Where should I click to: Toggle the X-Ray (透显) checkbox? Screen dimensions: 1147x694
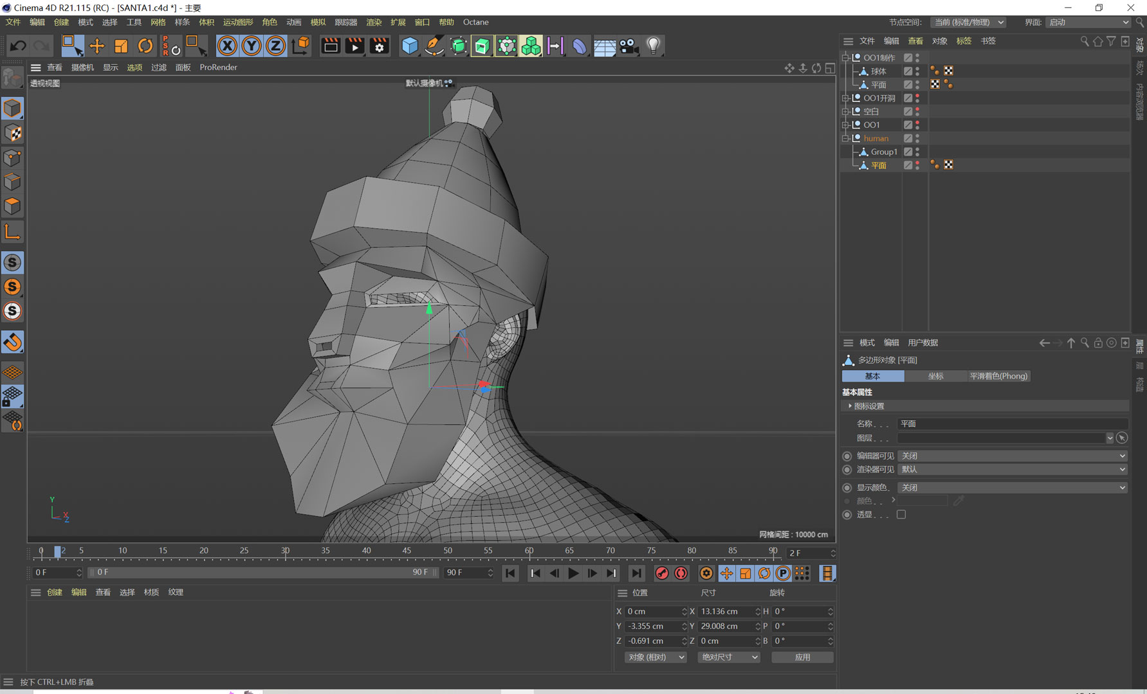click(901, 515)
